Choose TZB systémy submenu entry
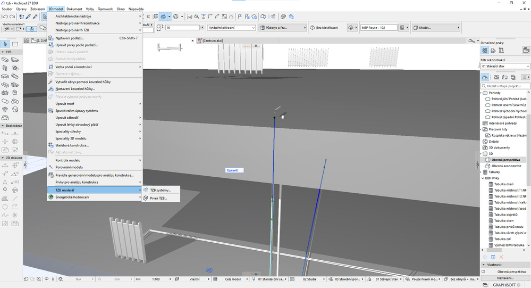The image size is (531, 288). click(x=160, y=190)
